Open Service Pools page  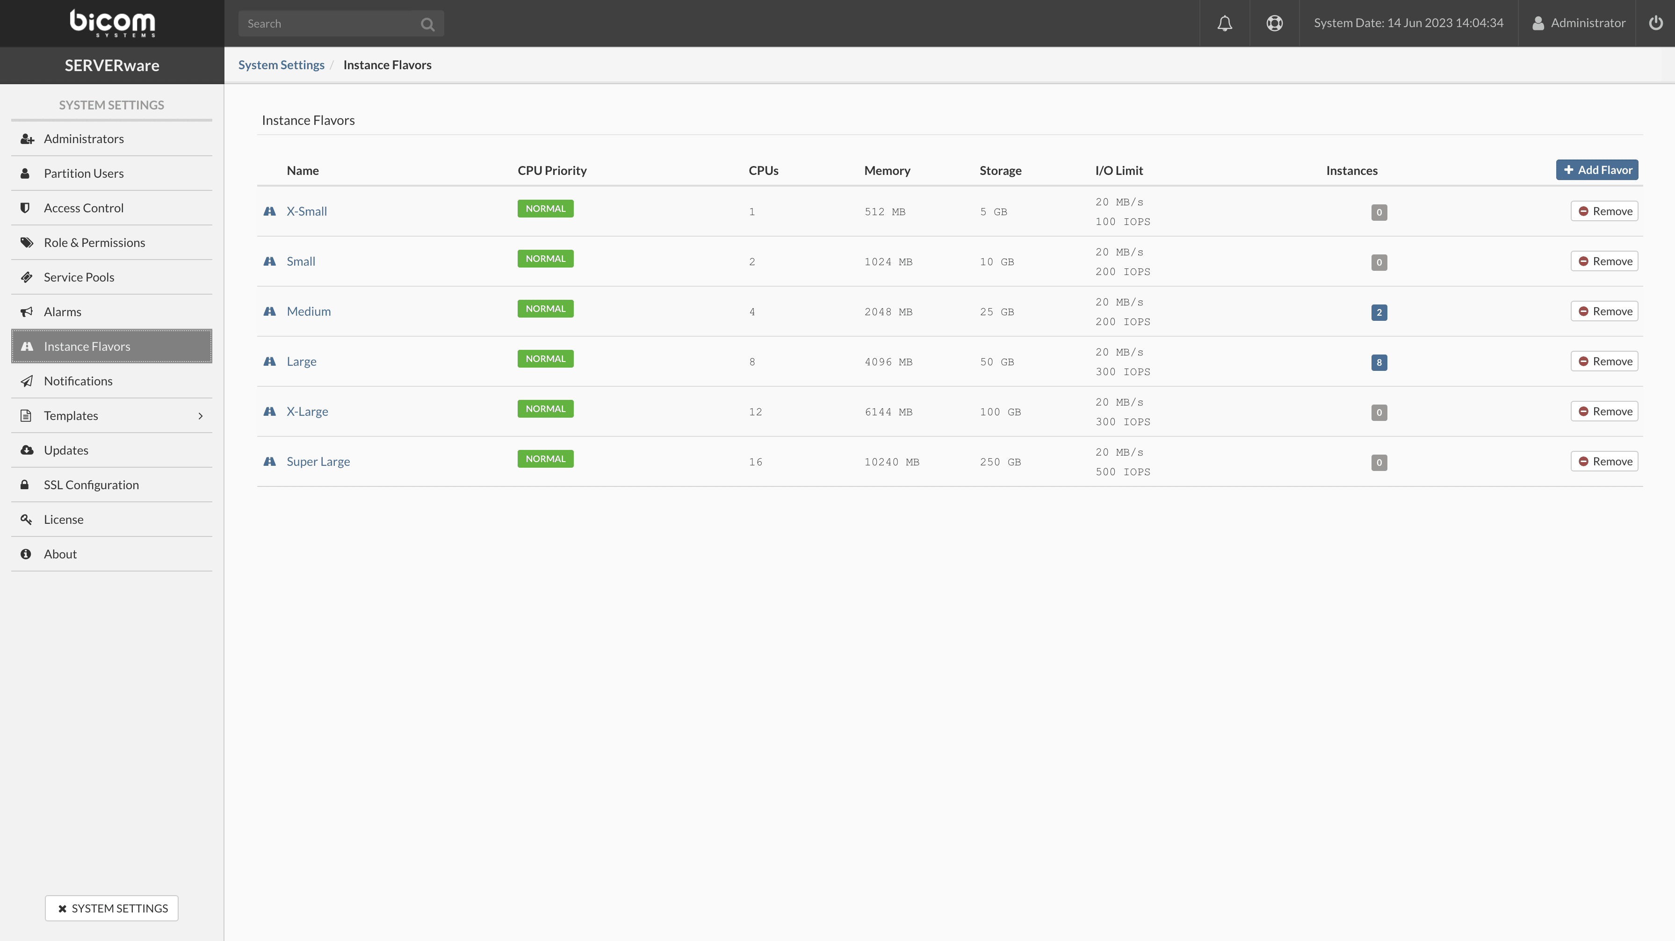point(112,277)
